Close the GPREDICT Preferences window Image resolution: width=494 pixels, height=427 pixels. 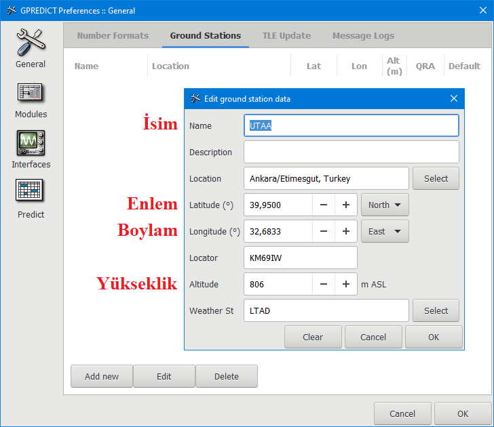tap(482, 10)
